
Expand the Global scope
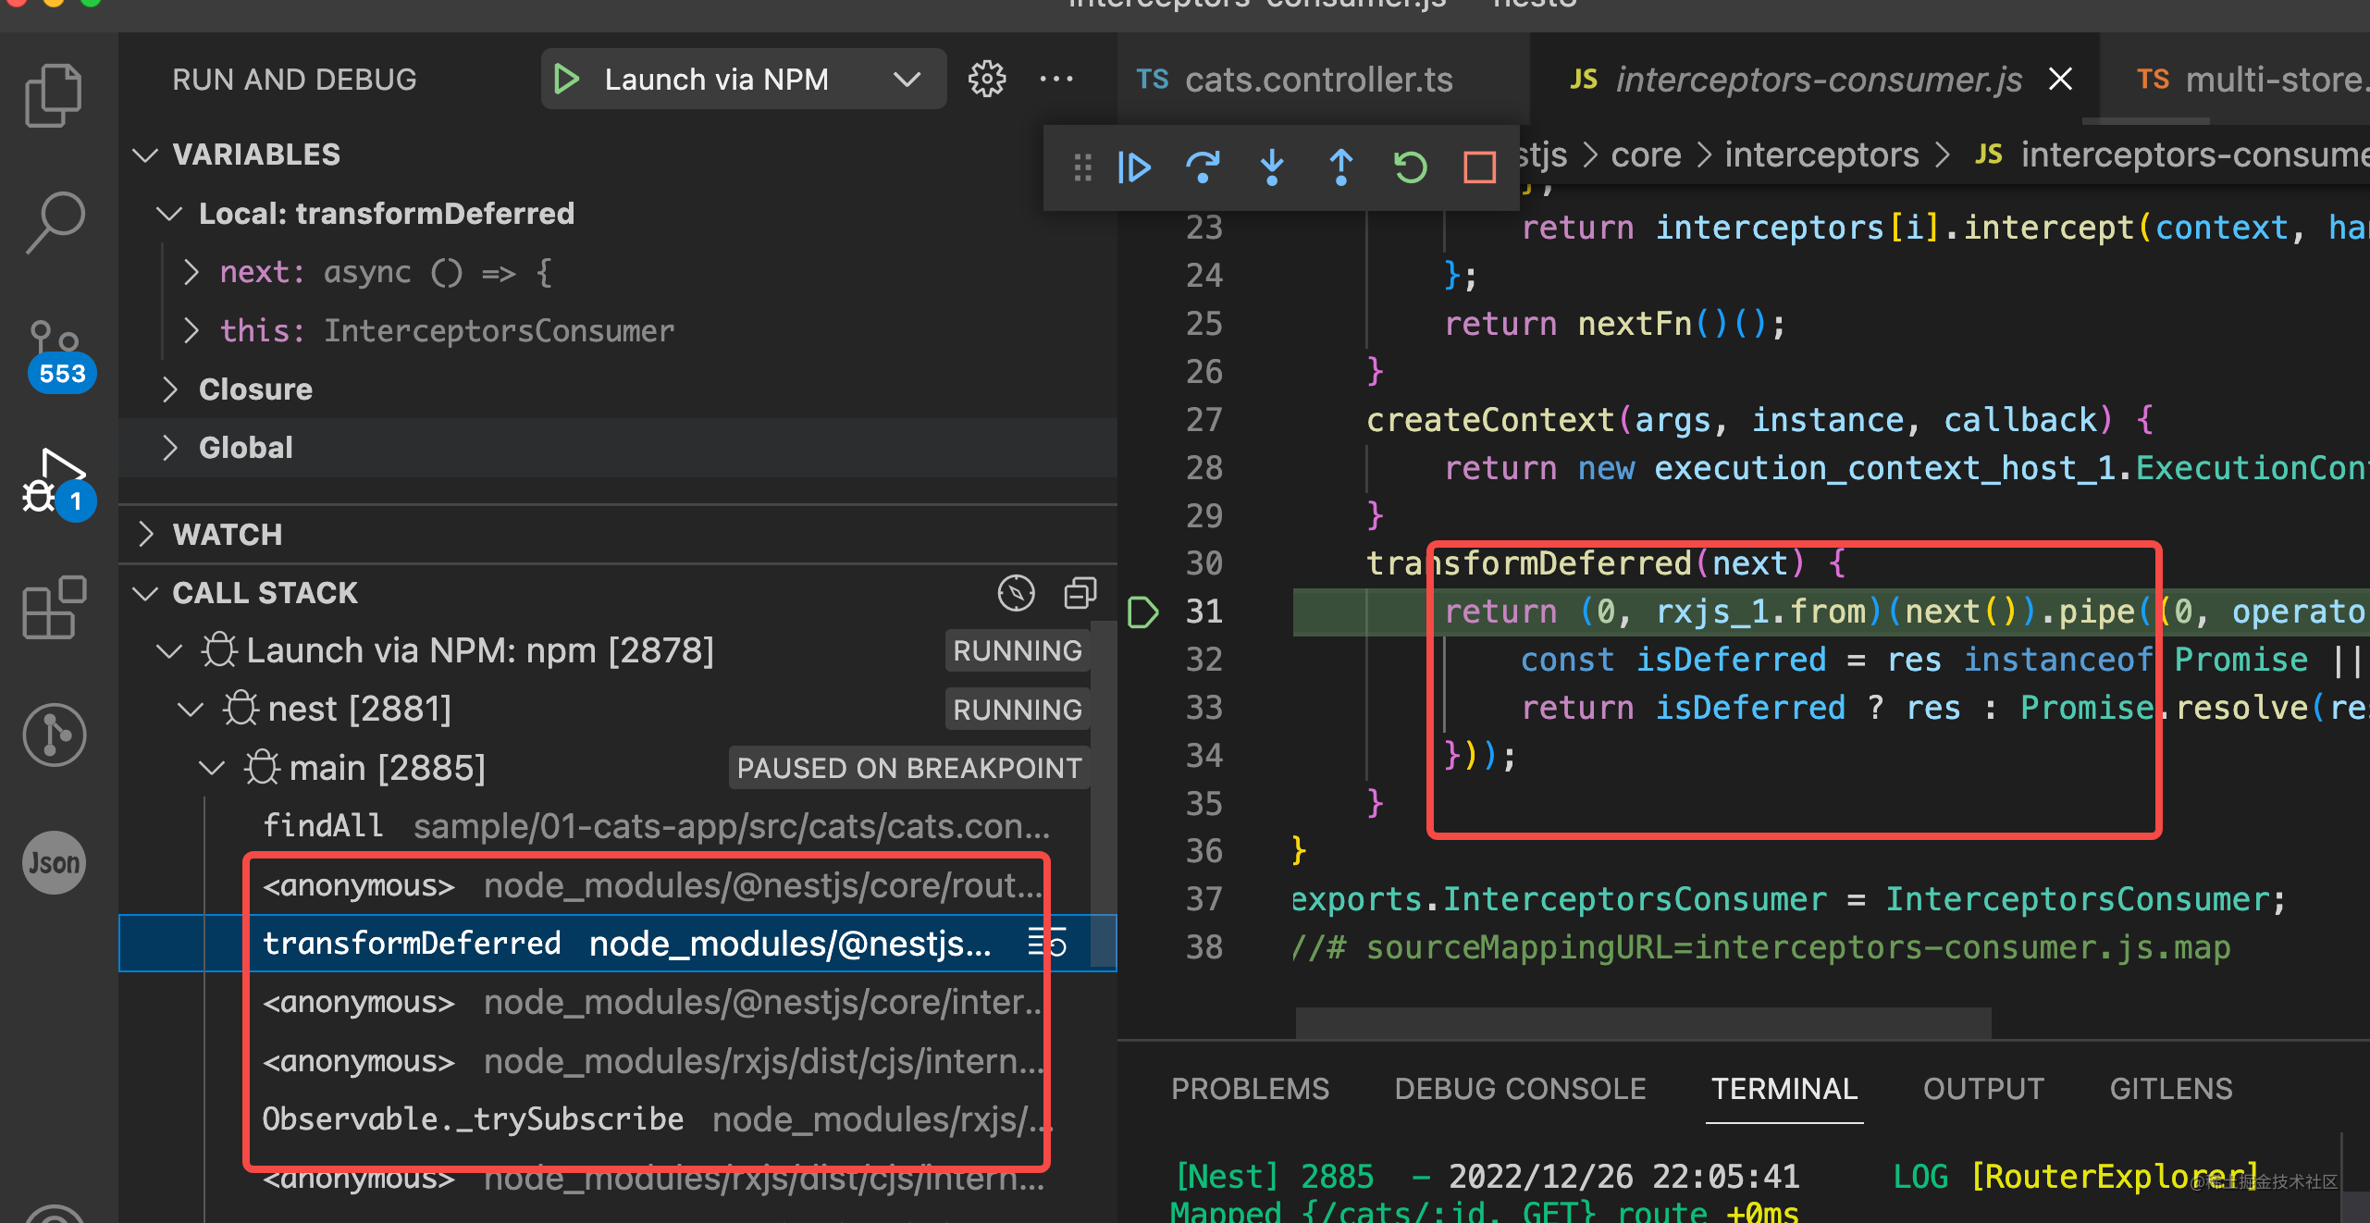point(169,448)
